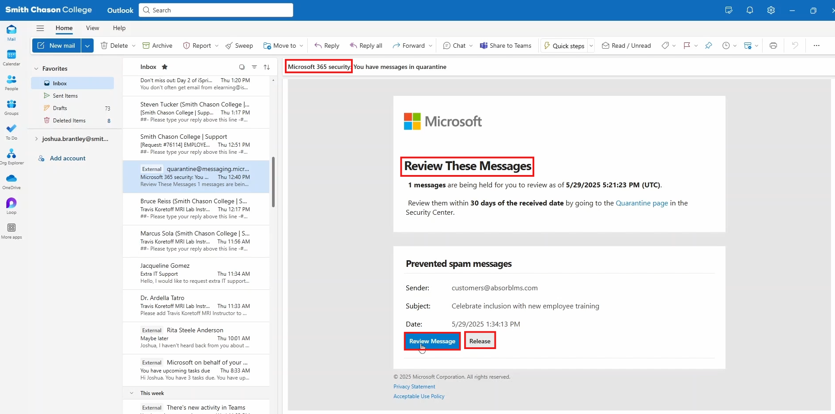This screenshot has height=414, width=835.
Task: Click the Snooze clock icon
Action: tap(726, 46)
